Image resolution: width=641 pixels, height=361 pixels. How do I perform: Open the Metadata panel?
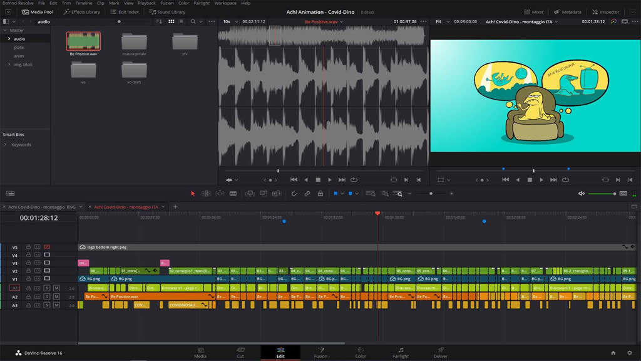(567, 12)
